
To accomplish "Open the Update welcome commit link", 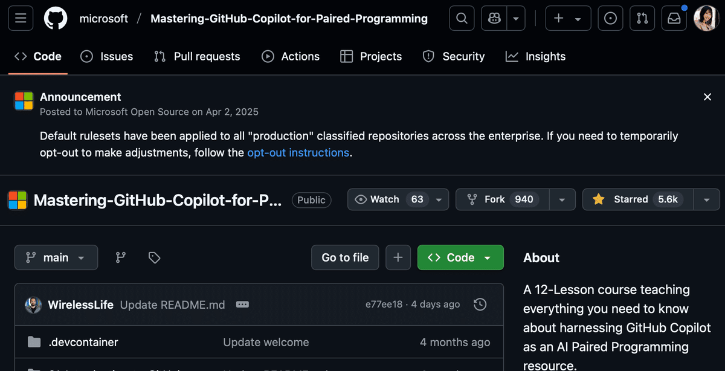I will pos(266,342).
